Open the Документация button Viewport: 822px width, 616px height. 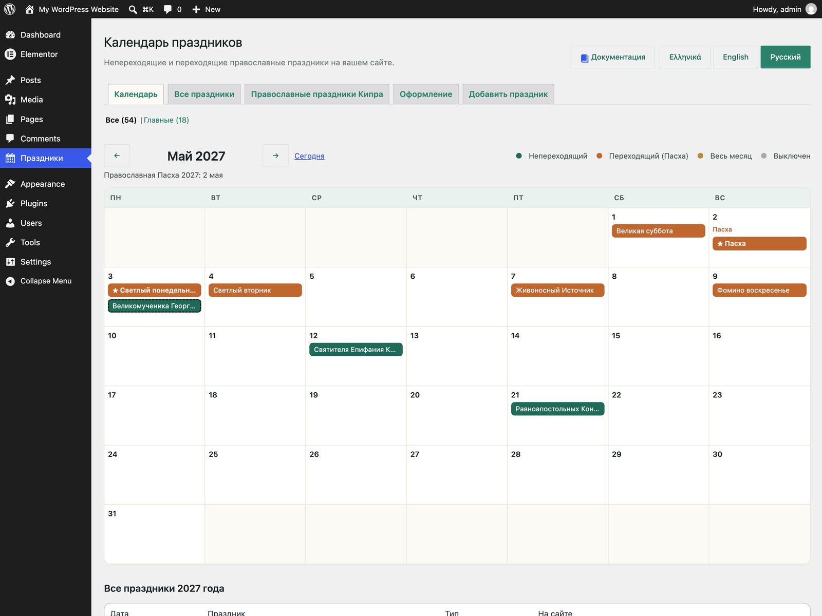coord(613,57)
